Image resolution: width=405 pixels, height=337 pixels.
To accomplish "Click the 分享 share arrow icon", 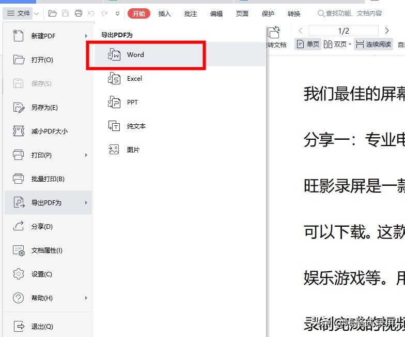I will (19, 226).
